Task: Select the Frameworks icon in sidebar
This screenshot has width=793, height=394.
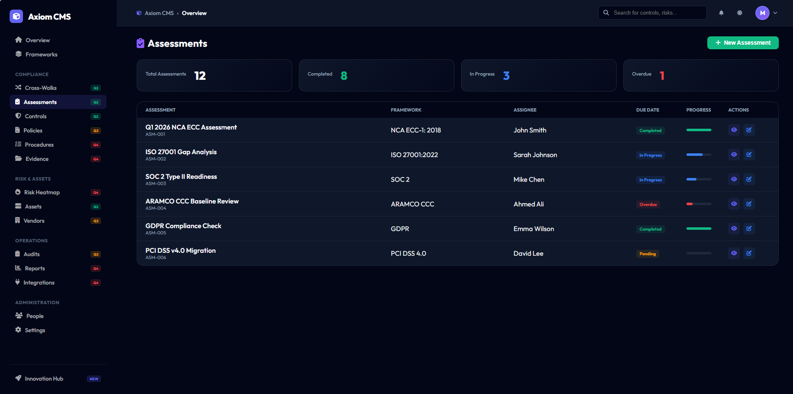Action: (18, 54)
